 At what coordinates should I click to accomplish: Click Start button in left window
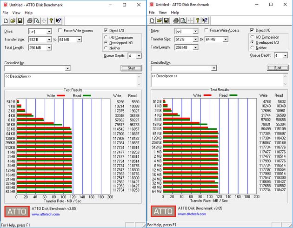pyautogui.click(x=131, y=68)
